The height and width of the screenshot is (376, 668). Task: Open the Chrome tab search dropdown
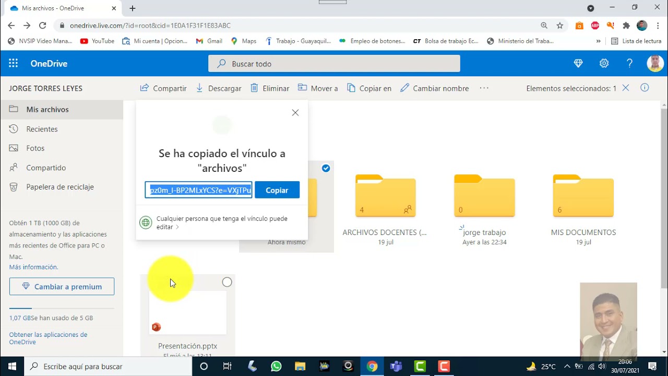point(590,8)
